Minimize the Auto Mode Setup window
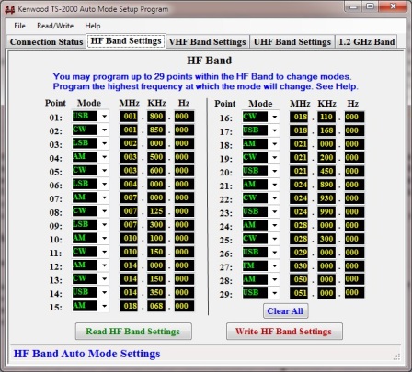The image size is (412, 372). (353, 6)
